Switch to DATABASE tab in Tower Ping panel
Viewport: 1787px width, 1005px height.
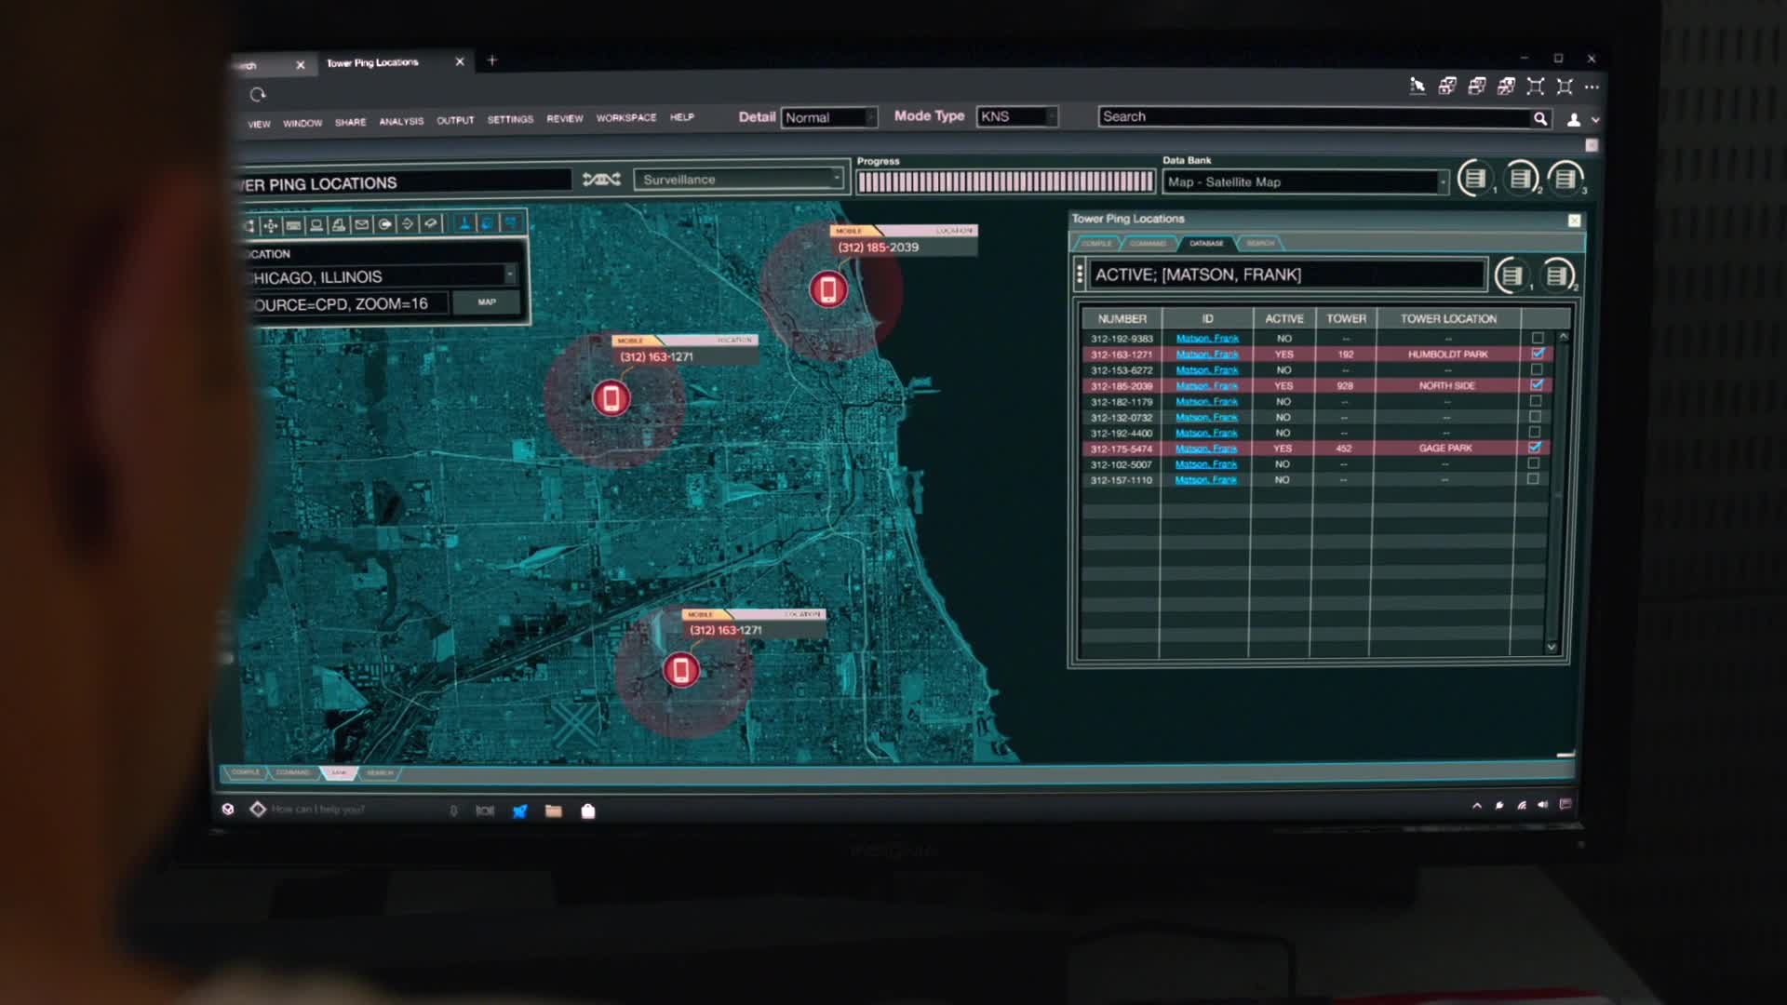[x=1206, y=243]
